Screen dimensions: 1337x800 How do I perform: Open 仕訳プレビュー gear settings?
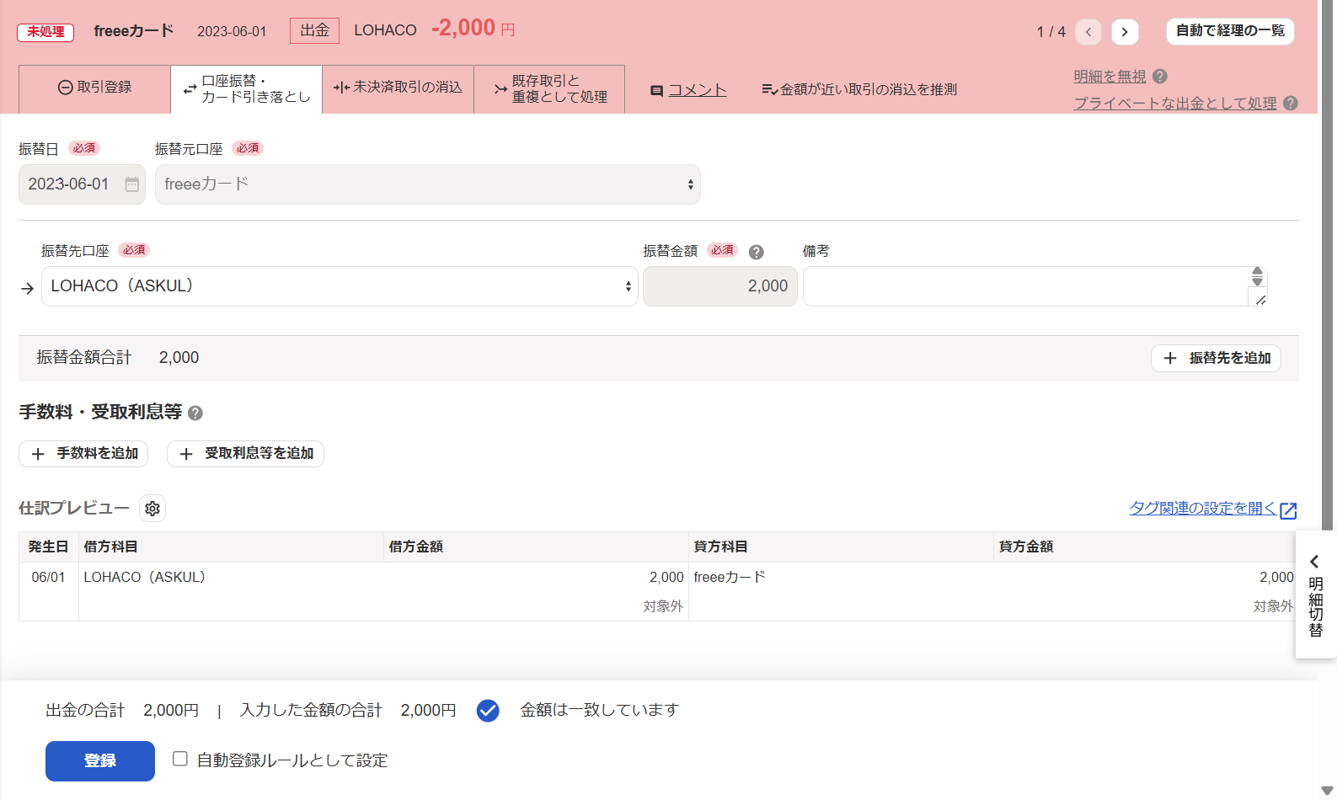coord(152,509)
